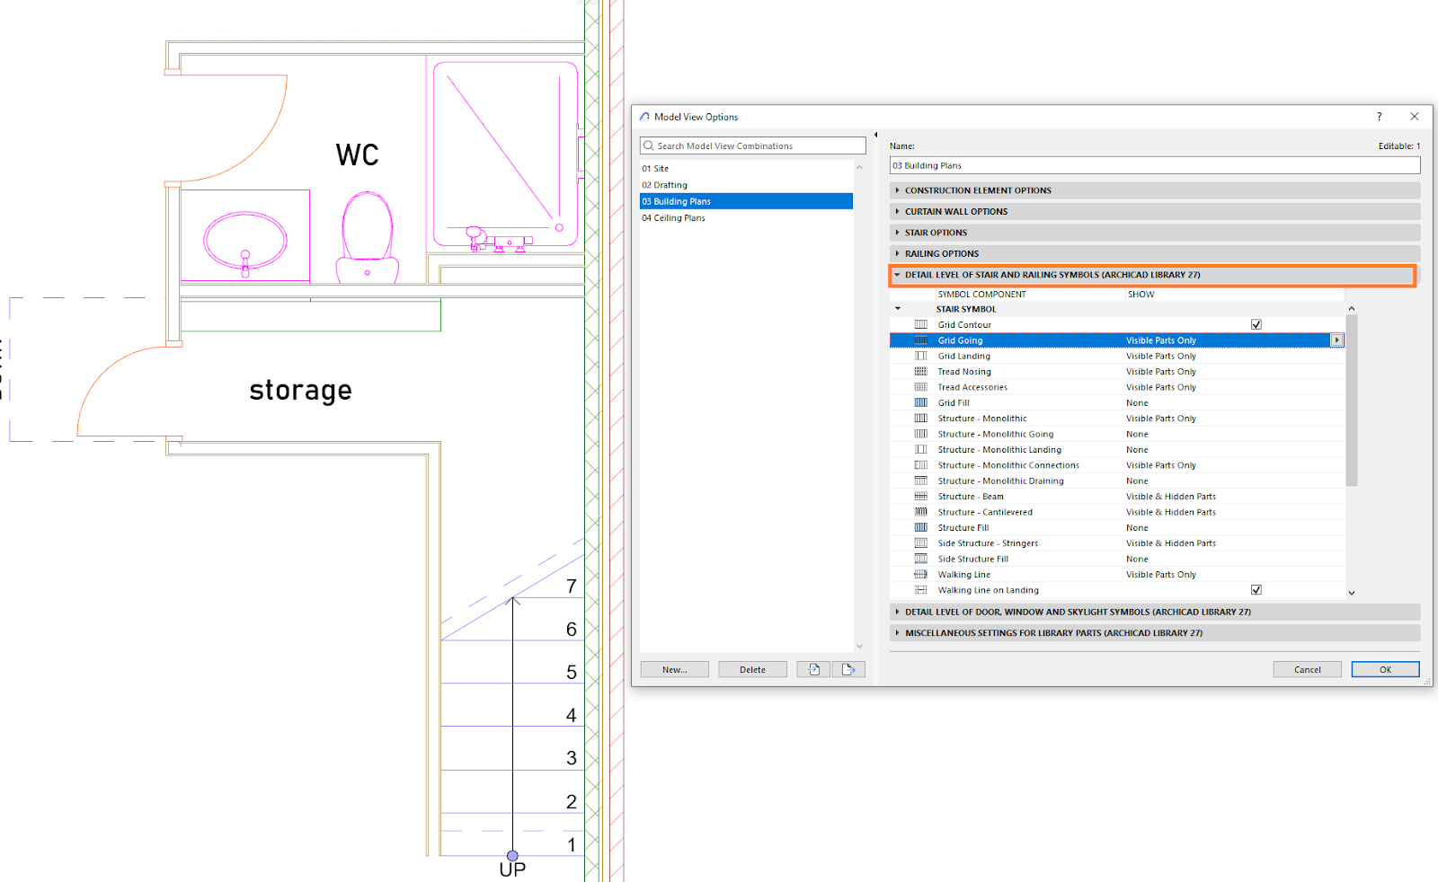Click the New button
The height and width of the screenshot is (882, 1438).
(x=674, y=668)
